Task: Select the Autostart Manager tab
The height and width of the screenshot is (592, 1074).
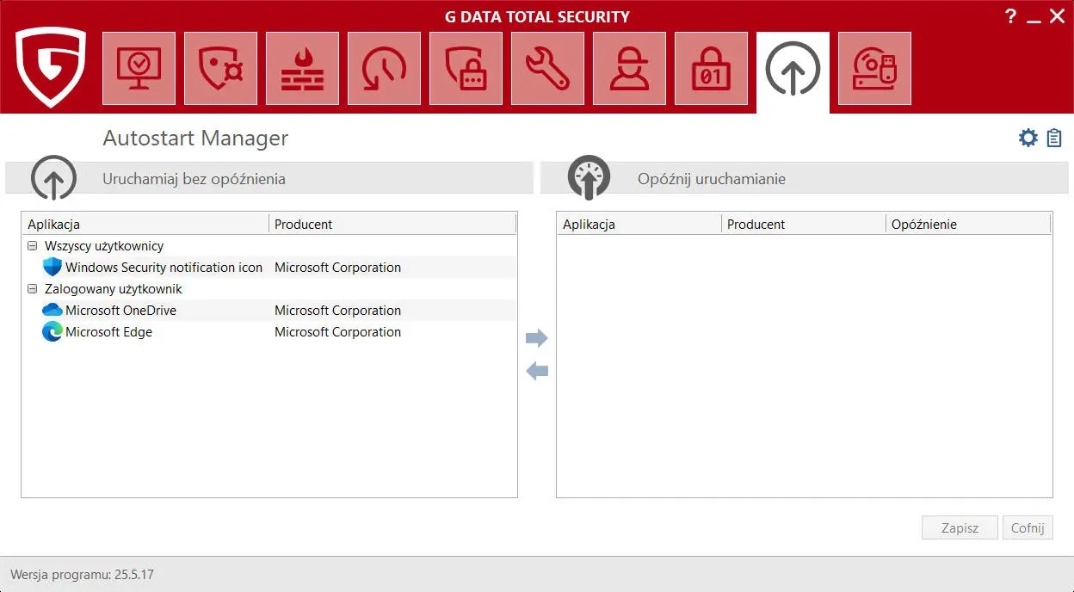Action: click(793, 71)
